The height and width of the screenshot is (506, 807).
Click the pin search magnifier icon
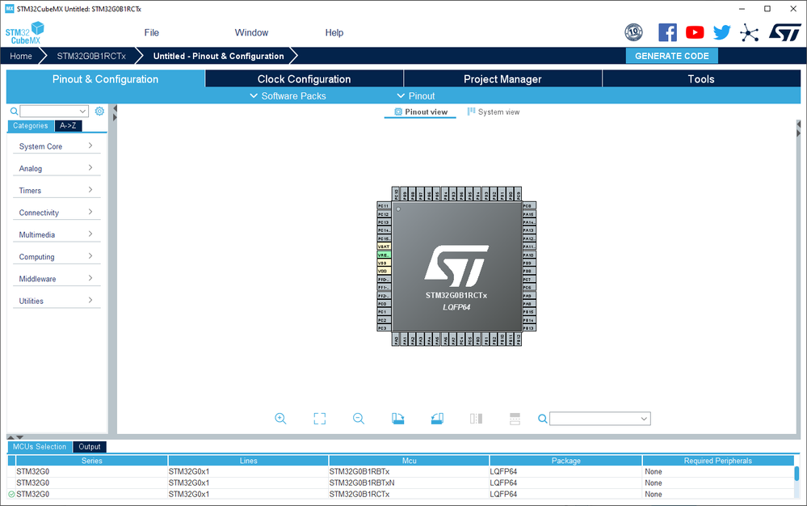543,419
